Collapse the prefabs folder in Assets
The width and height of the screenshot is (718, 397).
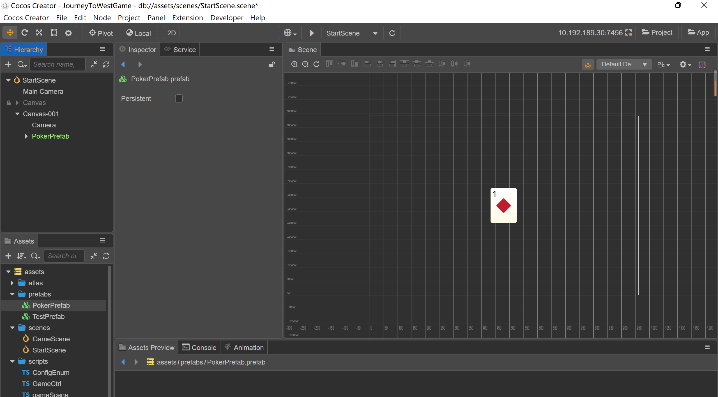(x=12, y=294)
